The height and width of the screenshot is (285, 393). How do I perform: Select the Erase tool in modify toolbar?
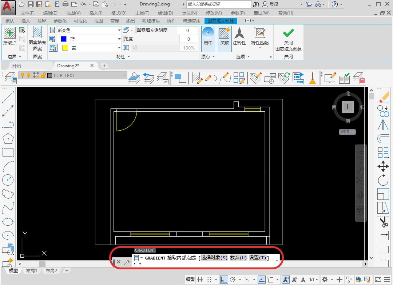tap(383, 97)
